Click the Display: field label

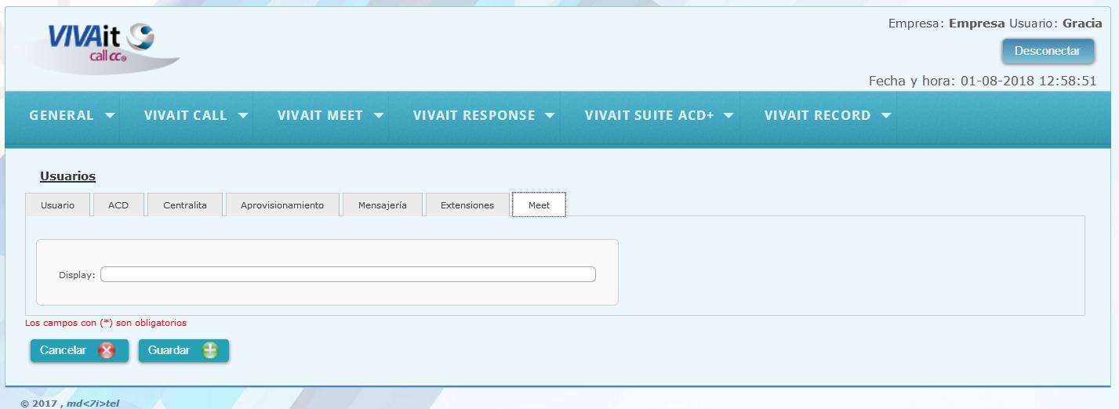pos(77,275)
